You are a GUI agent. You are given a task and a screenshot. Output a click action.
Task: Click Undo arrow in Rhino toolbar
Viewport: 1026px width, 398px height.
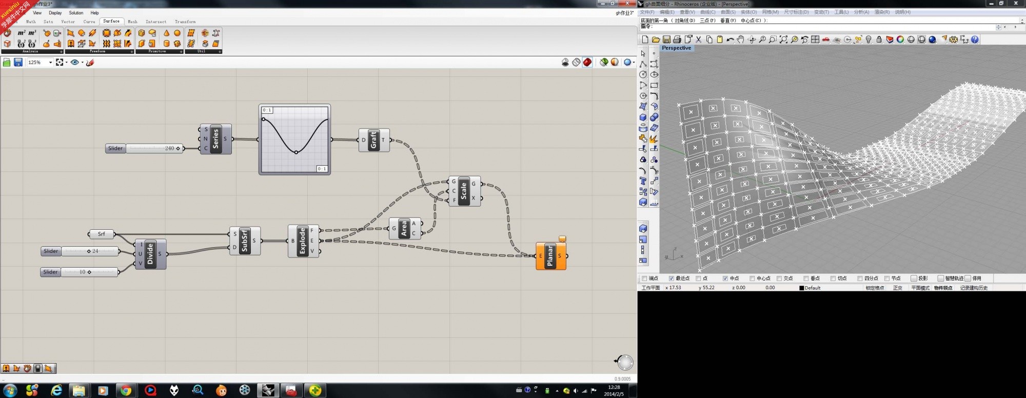(x=730, y=39)
